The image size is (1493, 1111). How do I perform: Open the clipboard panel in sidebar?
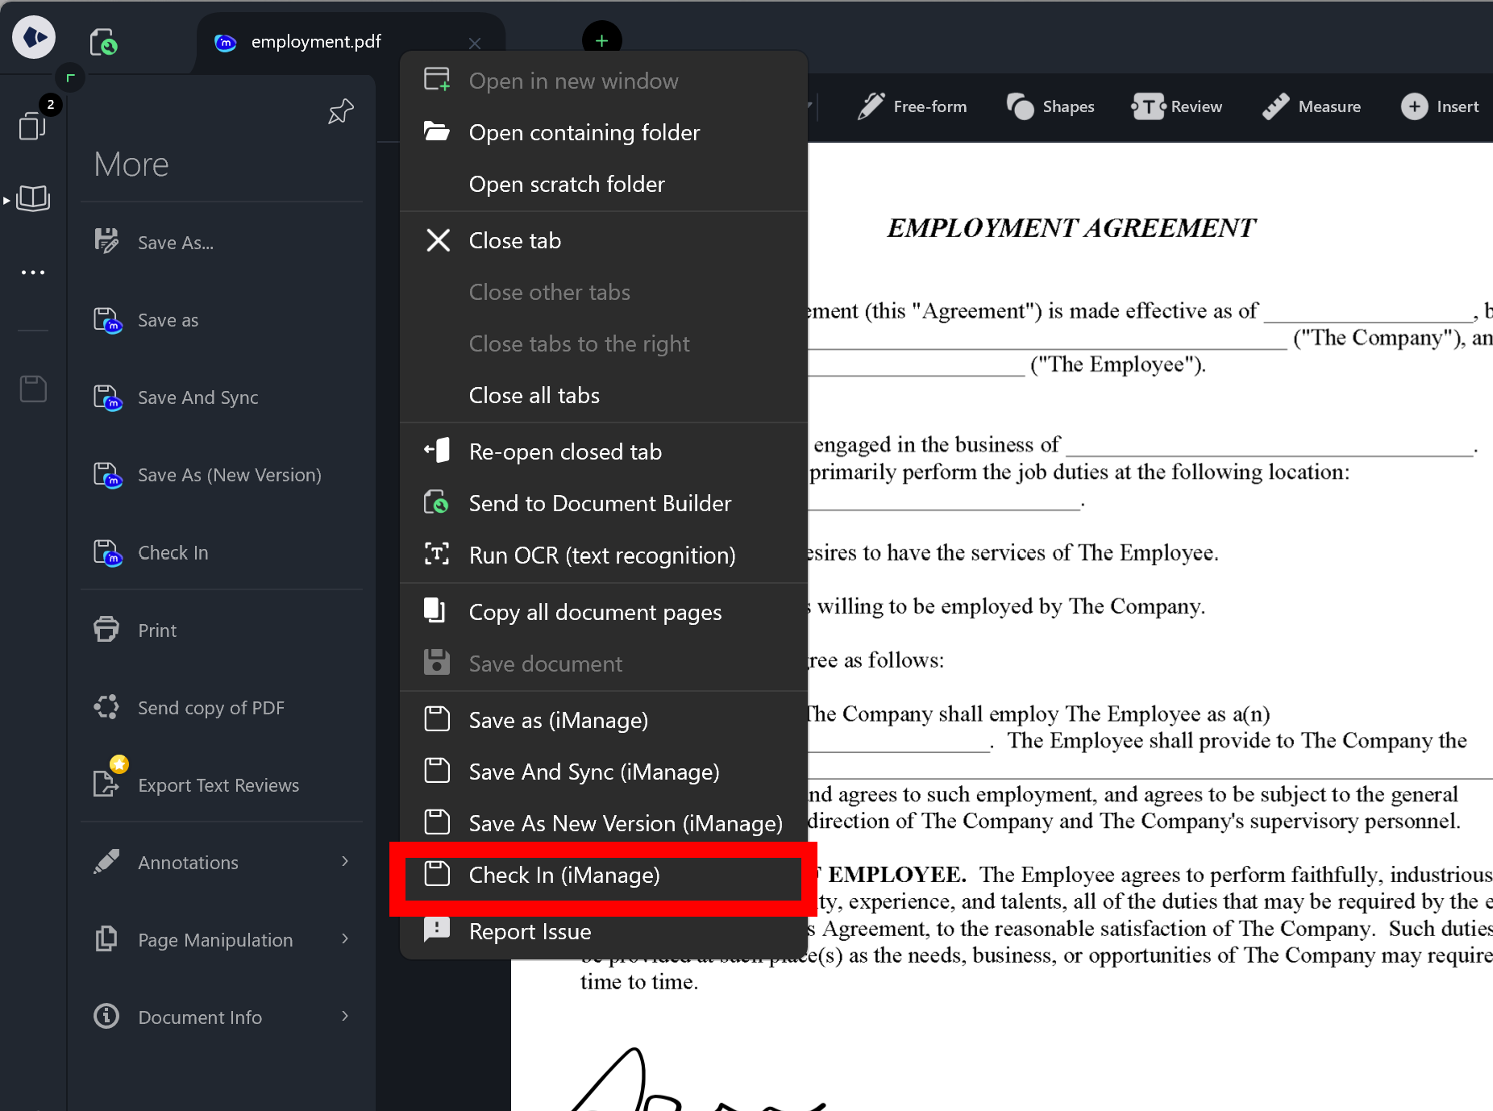[x=32, y=389]
